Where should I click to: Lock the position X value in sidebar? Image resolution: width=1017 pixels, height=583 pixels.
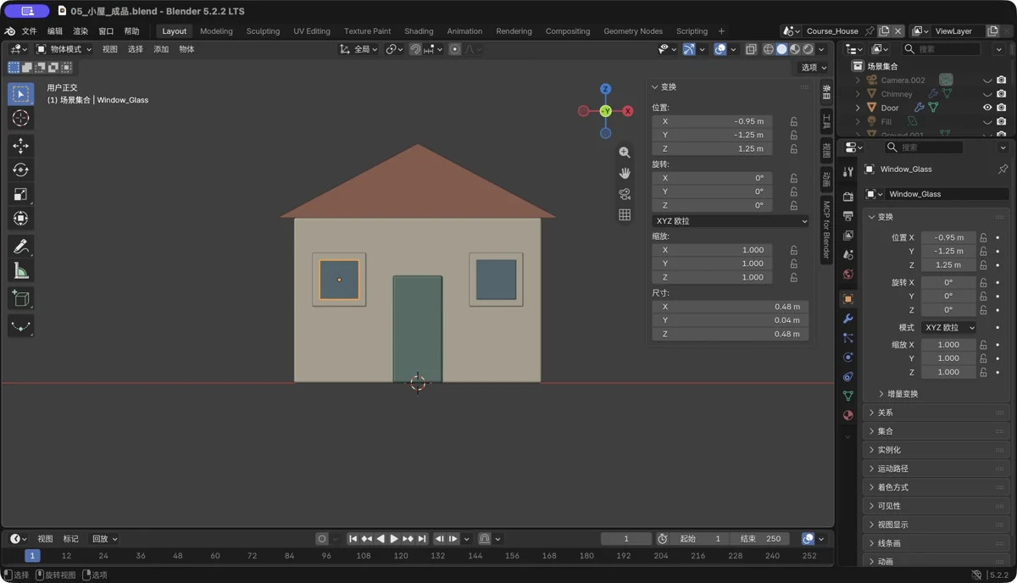794,121
